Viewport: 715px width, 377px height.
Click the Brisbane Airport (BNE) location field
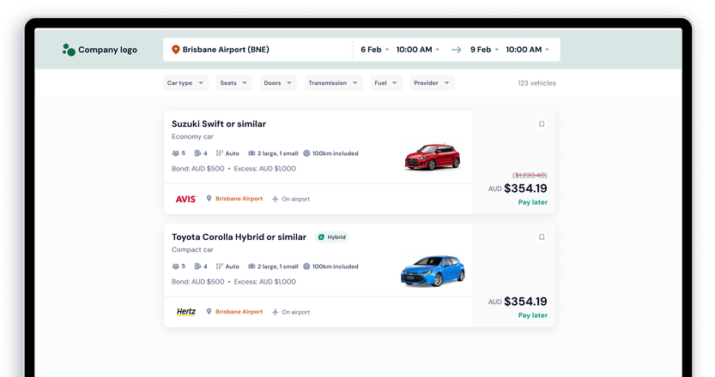click(x=258, y=50)
